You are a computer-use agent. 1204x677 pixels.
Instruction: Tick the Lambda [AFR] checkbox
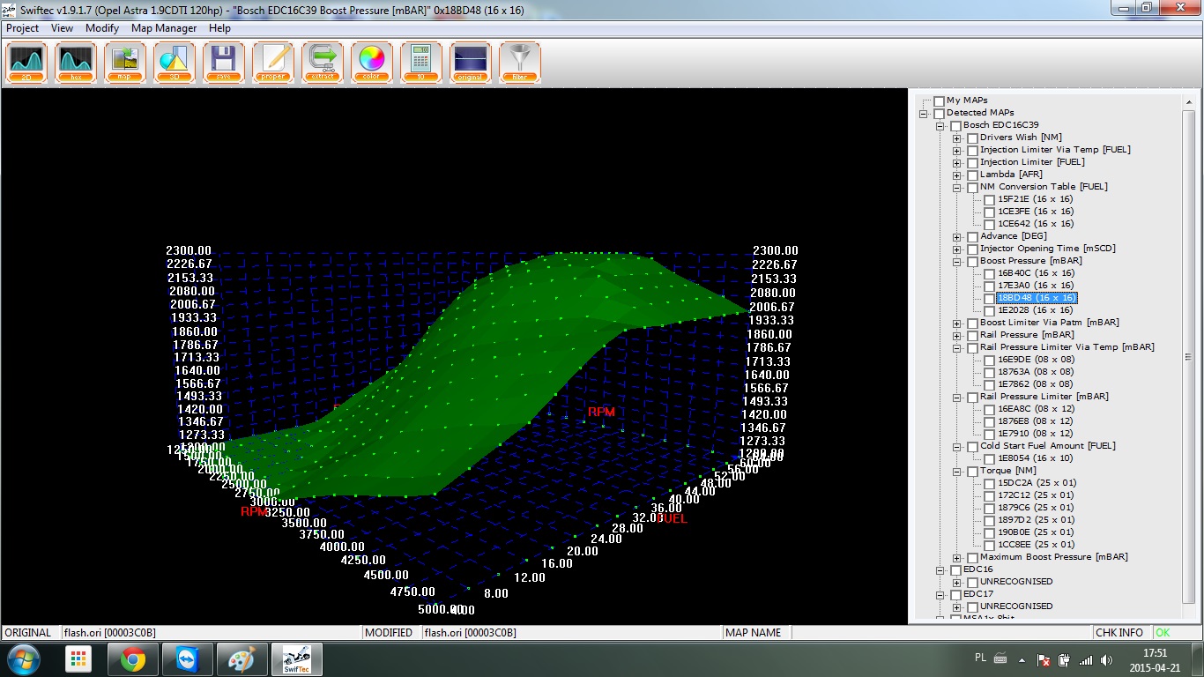(972, 175)
